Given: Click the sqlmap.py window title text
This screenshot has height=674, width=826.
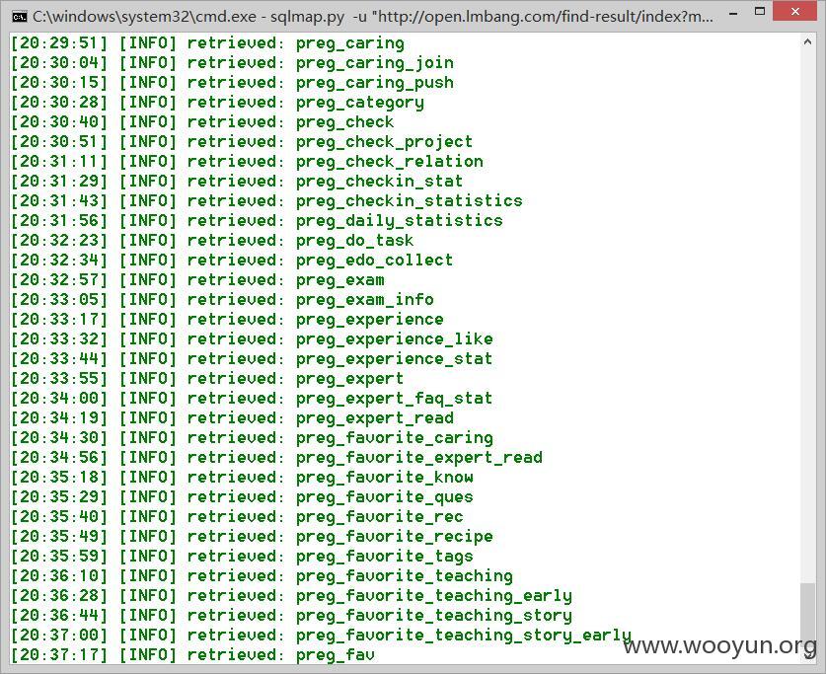Looking at the screenshot, I should [372, 17].
